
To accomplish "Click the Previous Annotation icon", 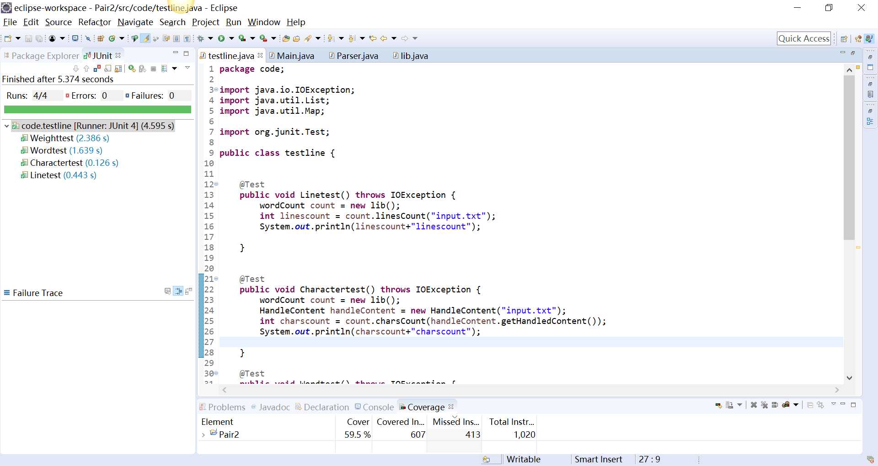I will pyautogui.click(x=351, y=38).
